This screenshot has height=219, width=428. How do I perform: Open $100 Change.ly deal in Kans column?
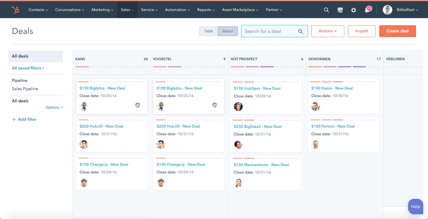point(104,165)
